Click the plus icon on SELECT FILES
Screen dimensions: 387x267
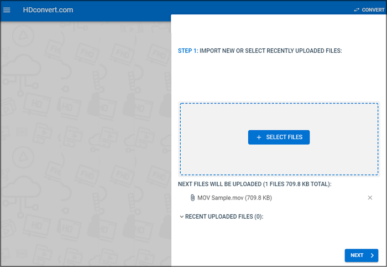259,137
